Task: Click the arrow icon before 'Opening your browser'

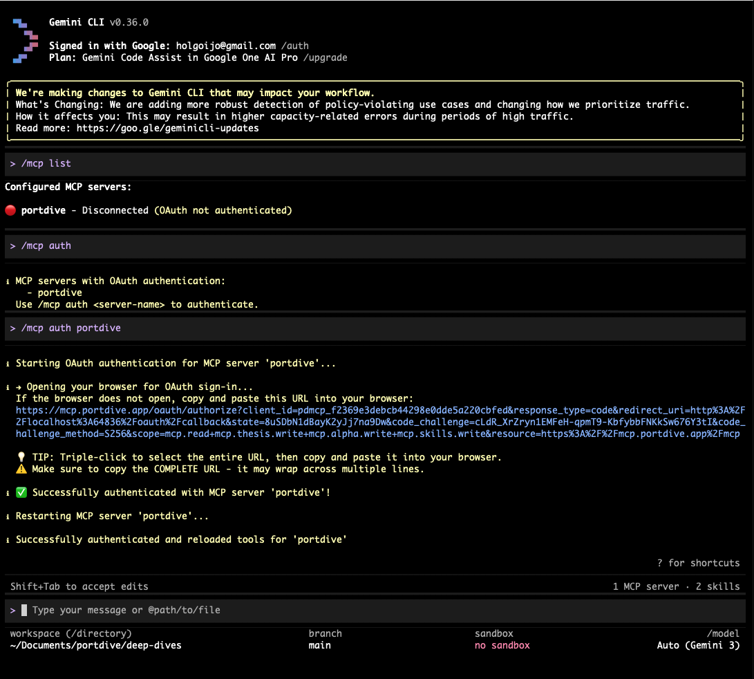Action: click(18, 387)
